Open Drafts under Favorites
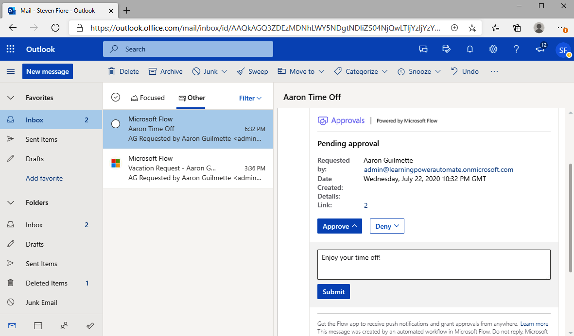The width and height of the screenshot is (574, 336). (x=51, y=159)
